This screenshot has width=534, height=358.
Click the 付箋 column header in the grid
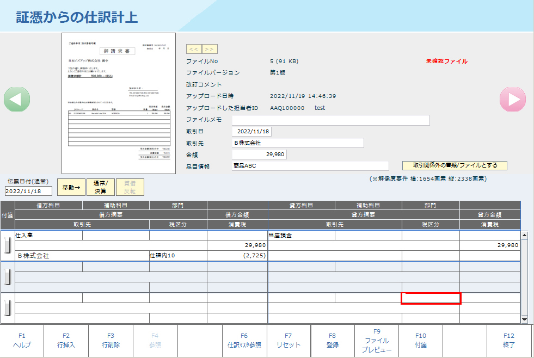pyautogui.click(x=8, y=215)
